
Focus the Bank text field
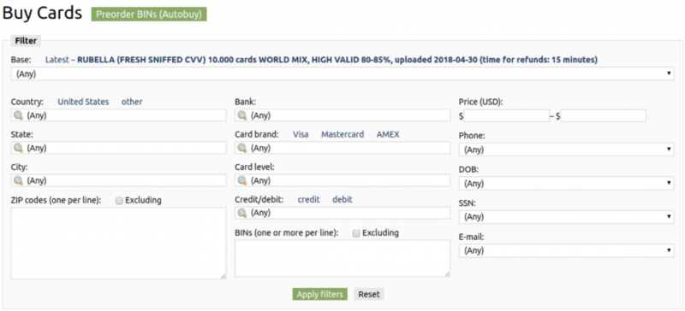(x=342, y=115)
